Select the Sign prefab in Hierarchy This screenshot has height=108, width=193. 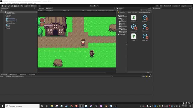click(9, 25)
